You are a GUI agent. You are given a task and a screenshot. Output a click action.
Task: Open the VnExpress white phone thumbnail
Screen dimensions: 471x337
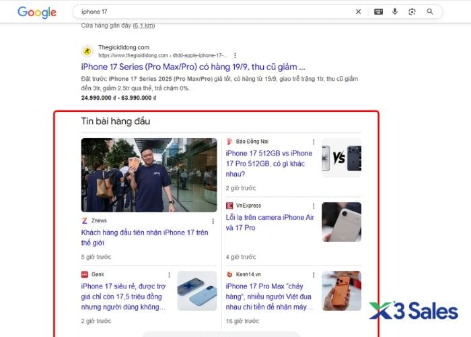click(342, 222)
